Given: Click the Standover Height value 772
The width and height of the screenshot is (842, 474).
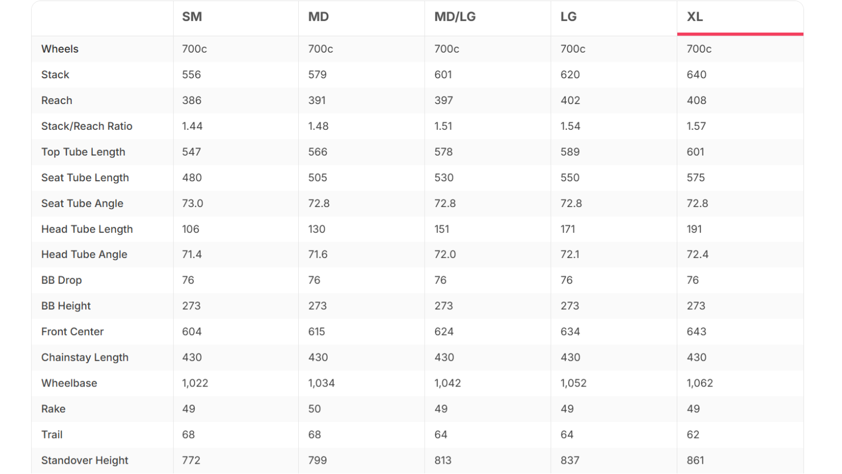Looking at the screenshot, I should point(191,460).
